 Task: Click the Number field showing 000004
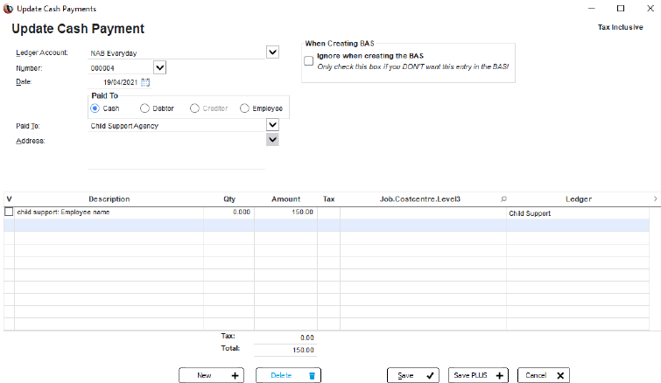pos(120,68)
